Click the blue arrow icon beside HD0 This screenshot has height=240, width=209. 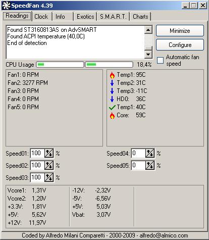click(112, 99)
